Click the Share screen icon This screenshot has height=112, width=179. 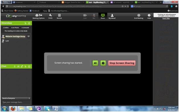[103, 16]
